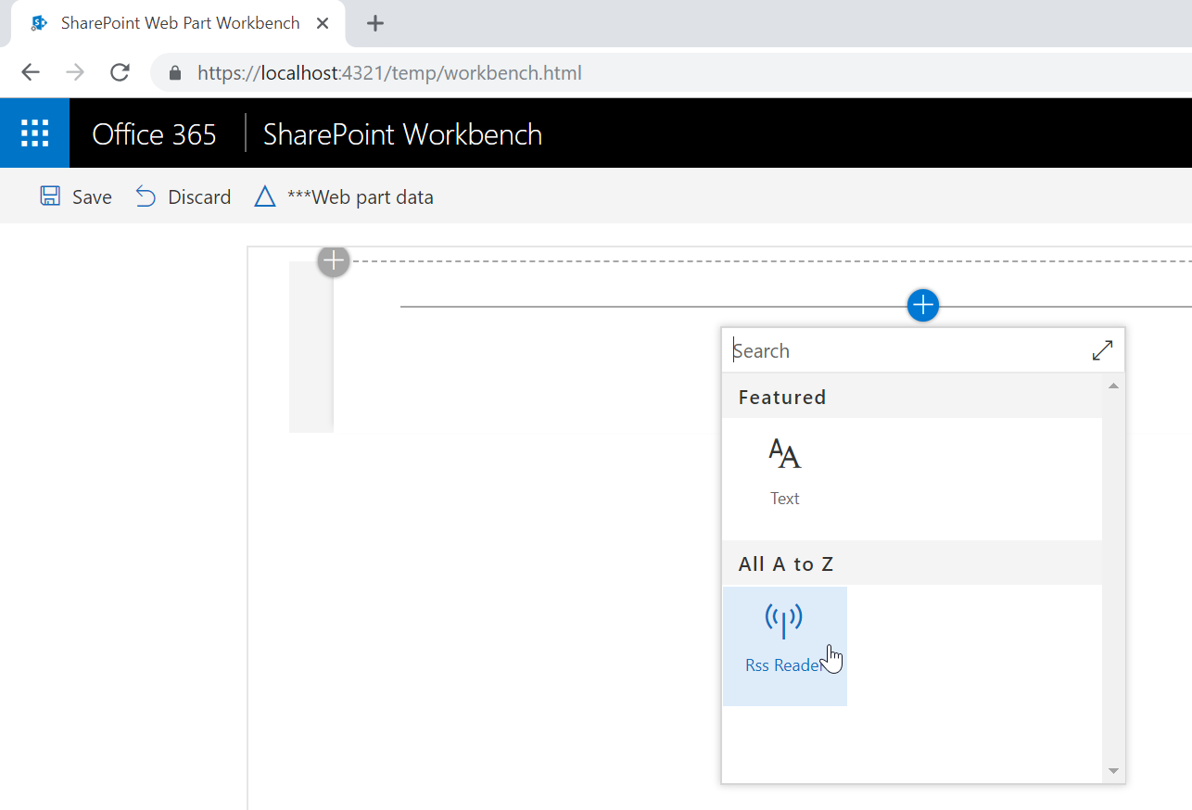Click the gray add section plus button
The image size is (1192, 810).
[334, 261]
